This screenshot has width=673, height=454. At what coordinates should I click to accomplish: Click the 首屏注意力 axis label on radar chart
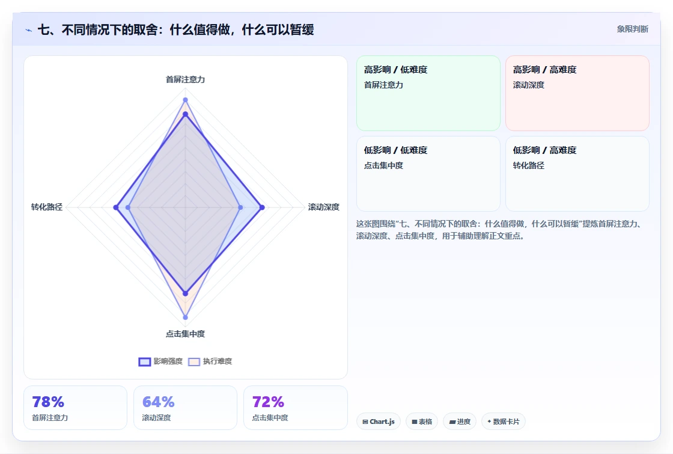click(x=186, y=79)
